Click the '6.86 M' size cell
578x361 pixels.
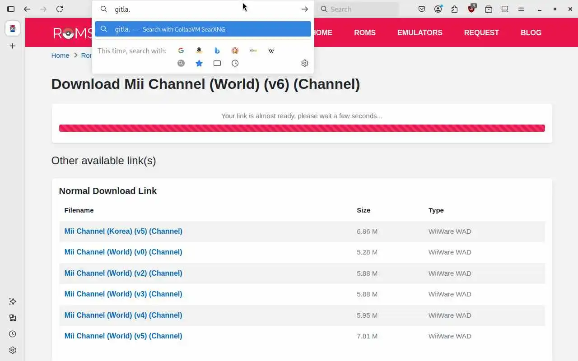click(367, 231)
